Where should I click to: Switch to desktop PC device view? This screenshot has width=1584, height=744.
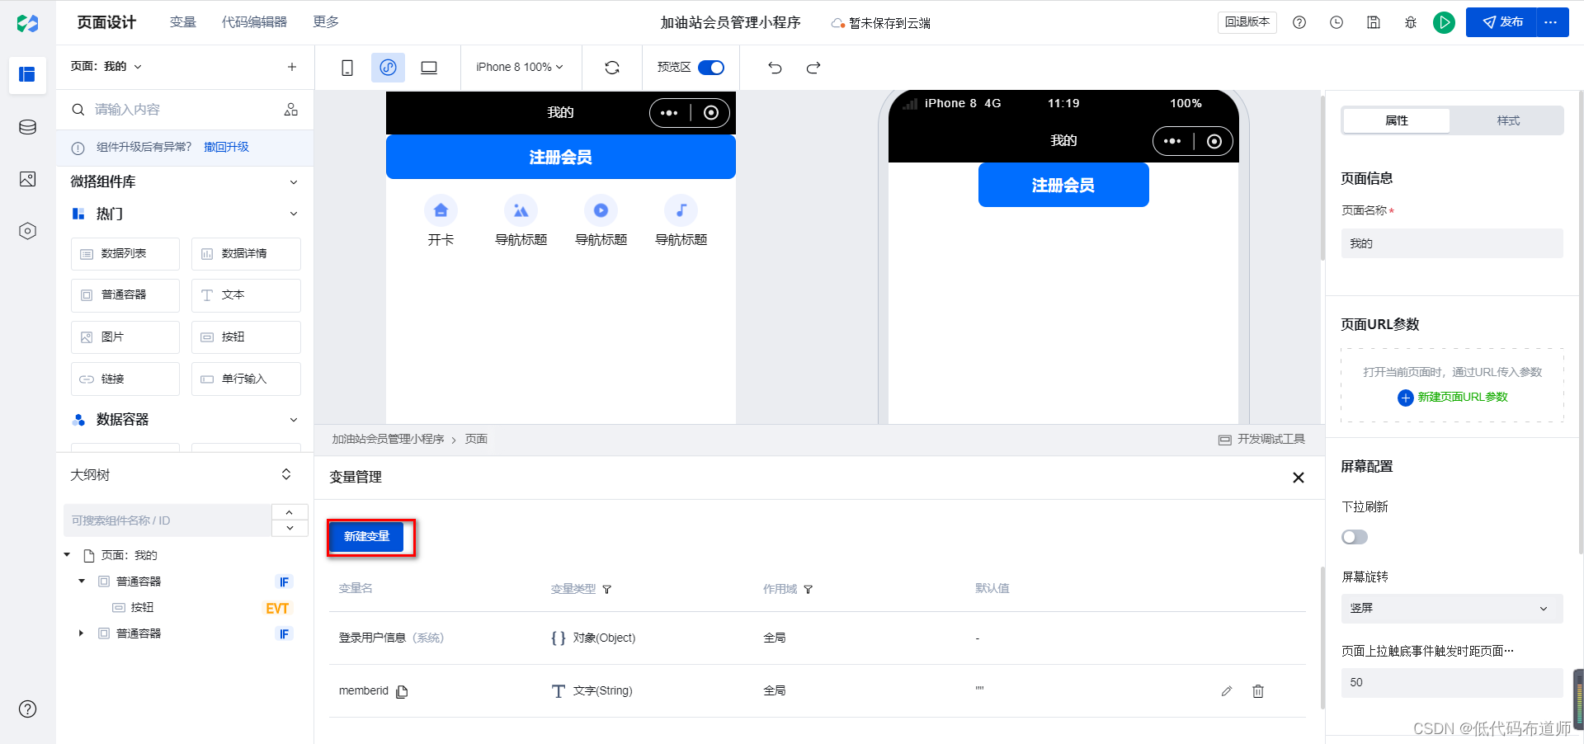429,68
